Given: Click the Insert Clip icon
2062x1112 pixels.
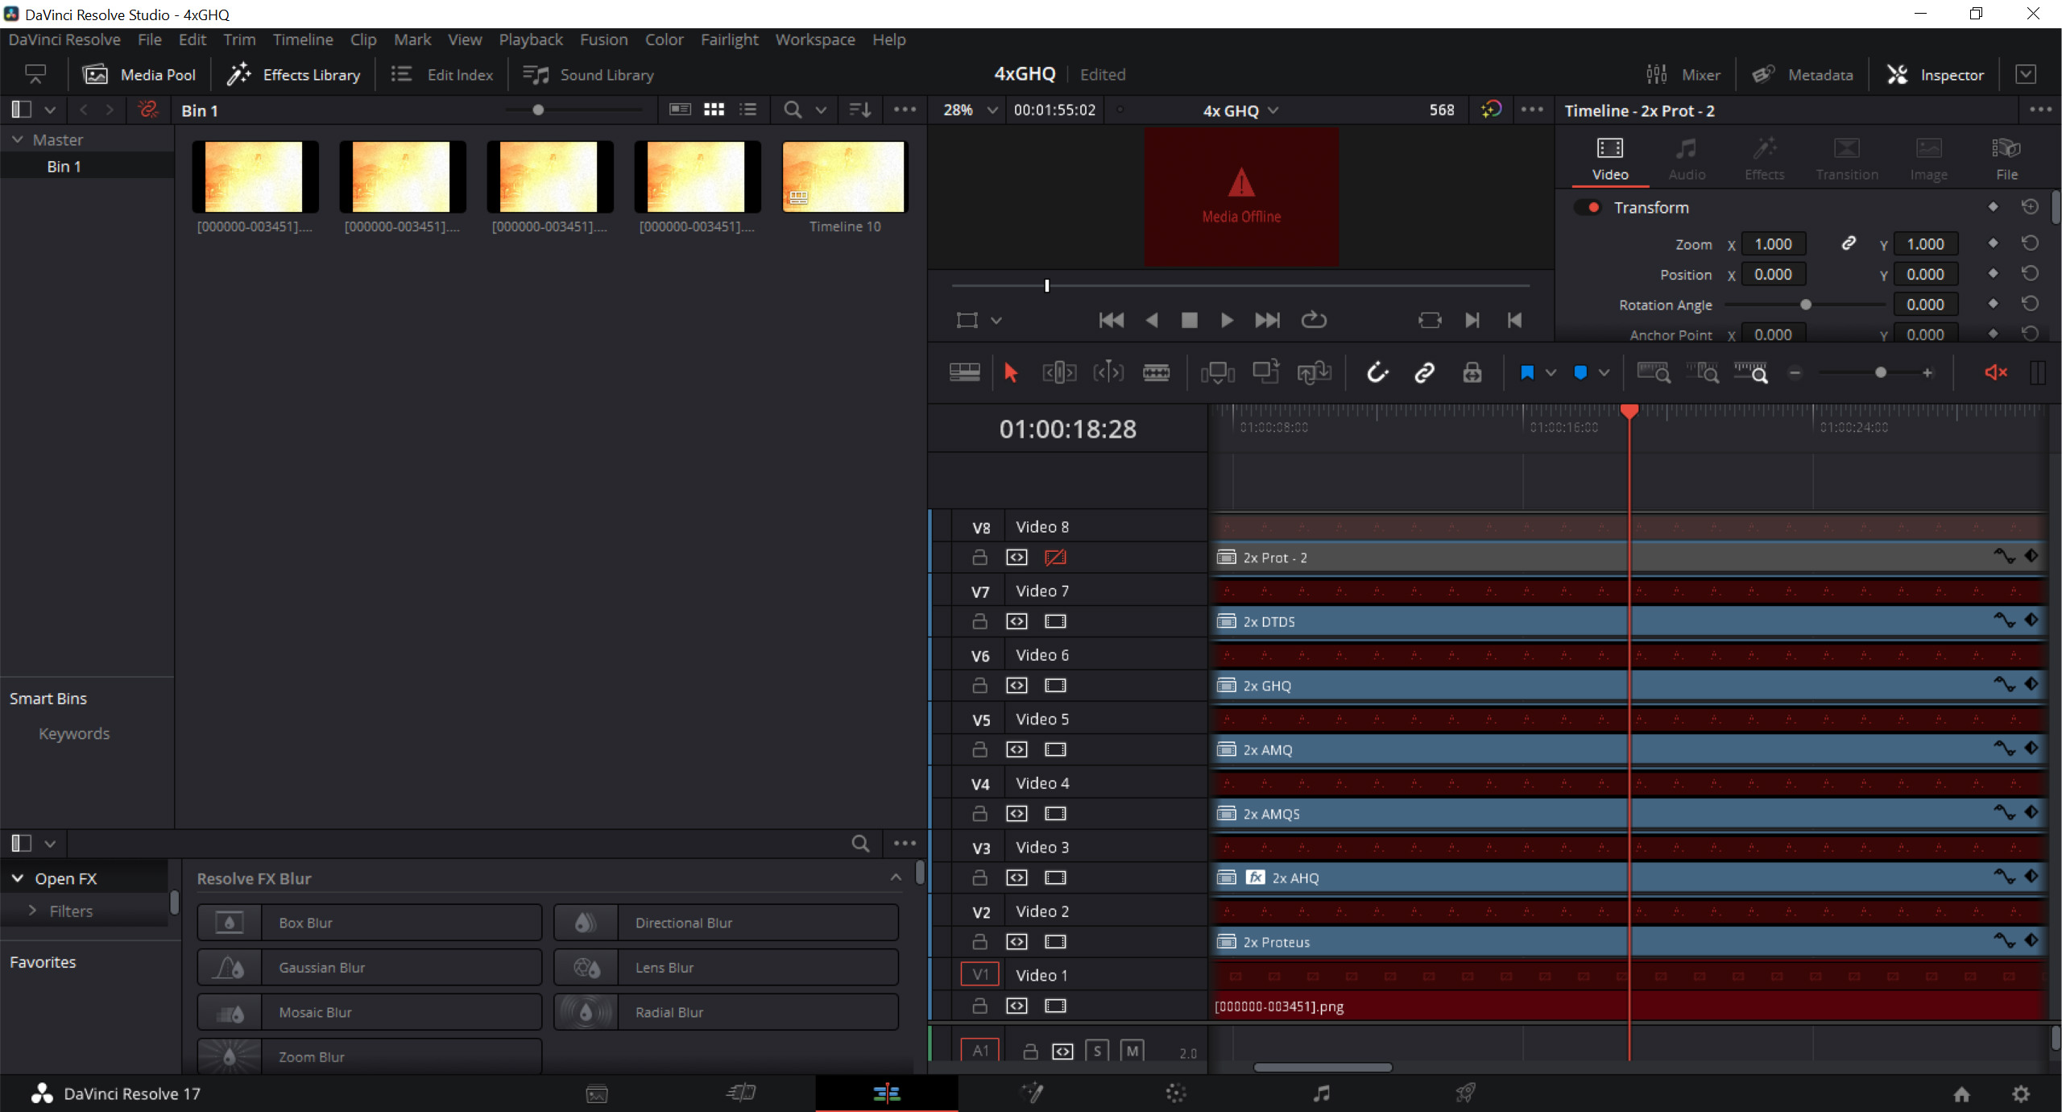Looking at the screenshot, I should 1217,372.
